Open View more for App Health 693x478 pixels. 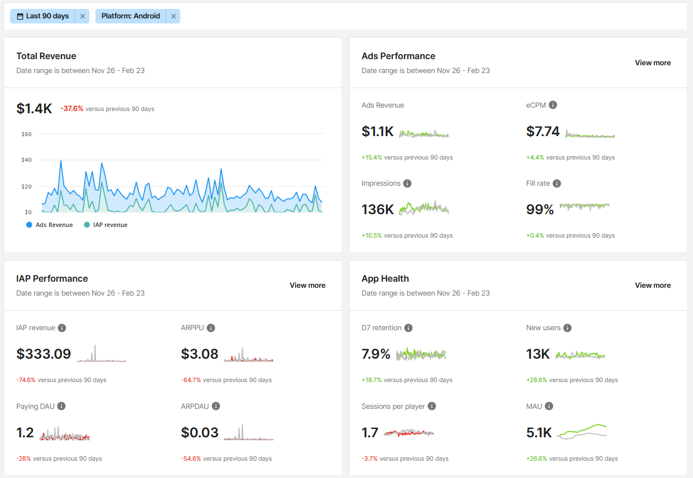click(652, 285)
